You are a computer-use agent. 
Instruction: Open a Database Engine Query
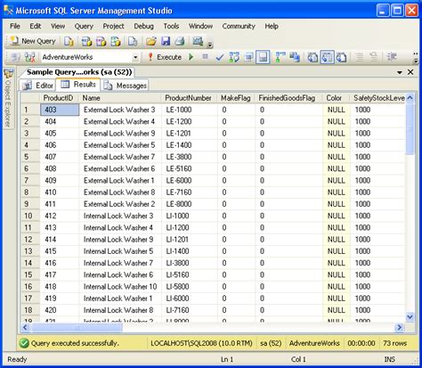click(69, 42)
